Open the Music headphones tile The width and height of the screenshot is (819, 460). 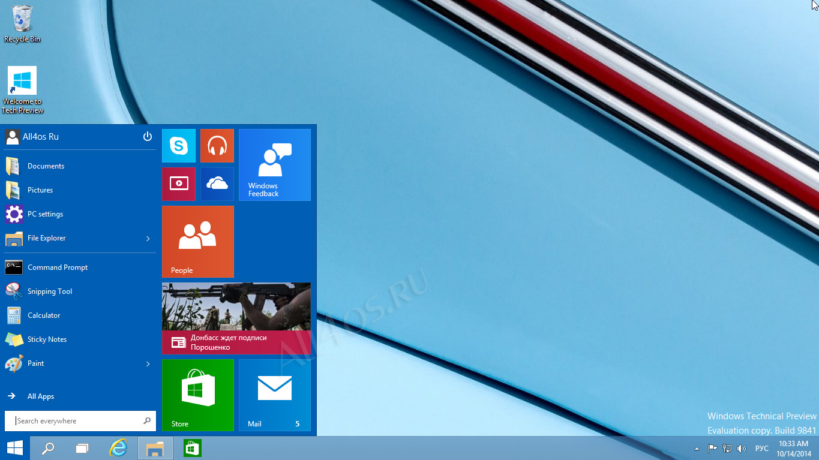point(217,146)
